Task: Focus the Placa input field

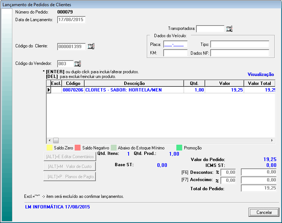Action: point(175,44)
